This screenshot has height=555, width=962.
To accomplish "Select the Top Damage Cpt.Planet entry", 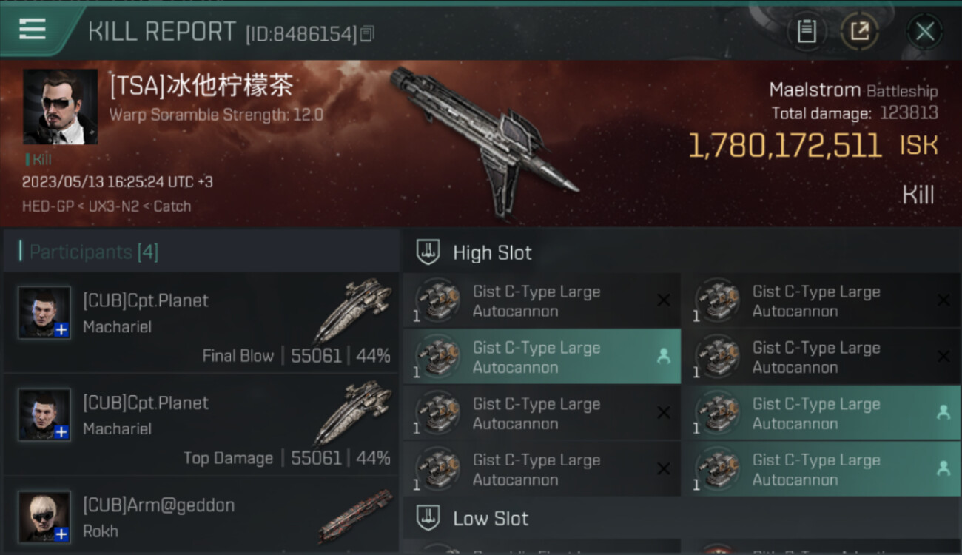I will point(201,425).
